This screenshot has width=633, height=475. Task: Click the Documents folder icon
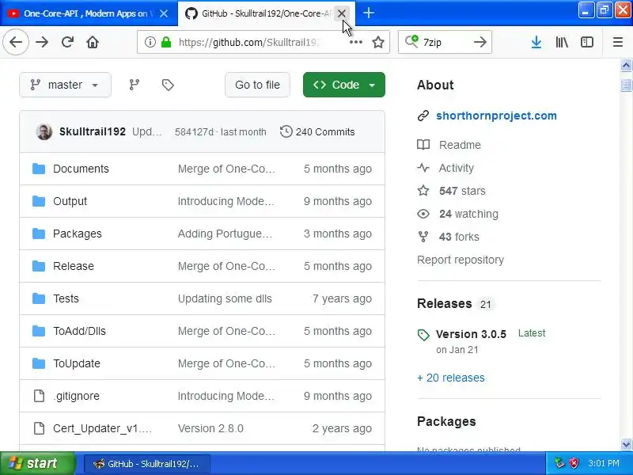pos(39,169)
